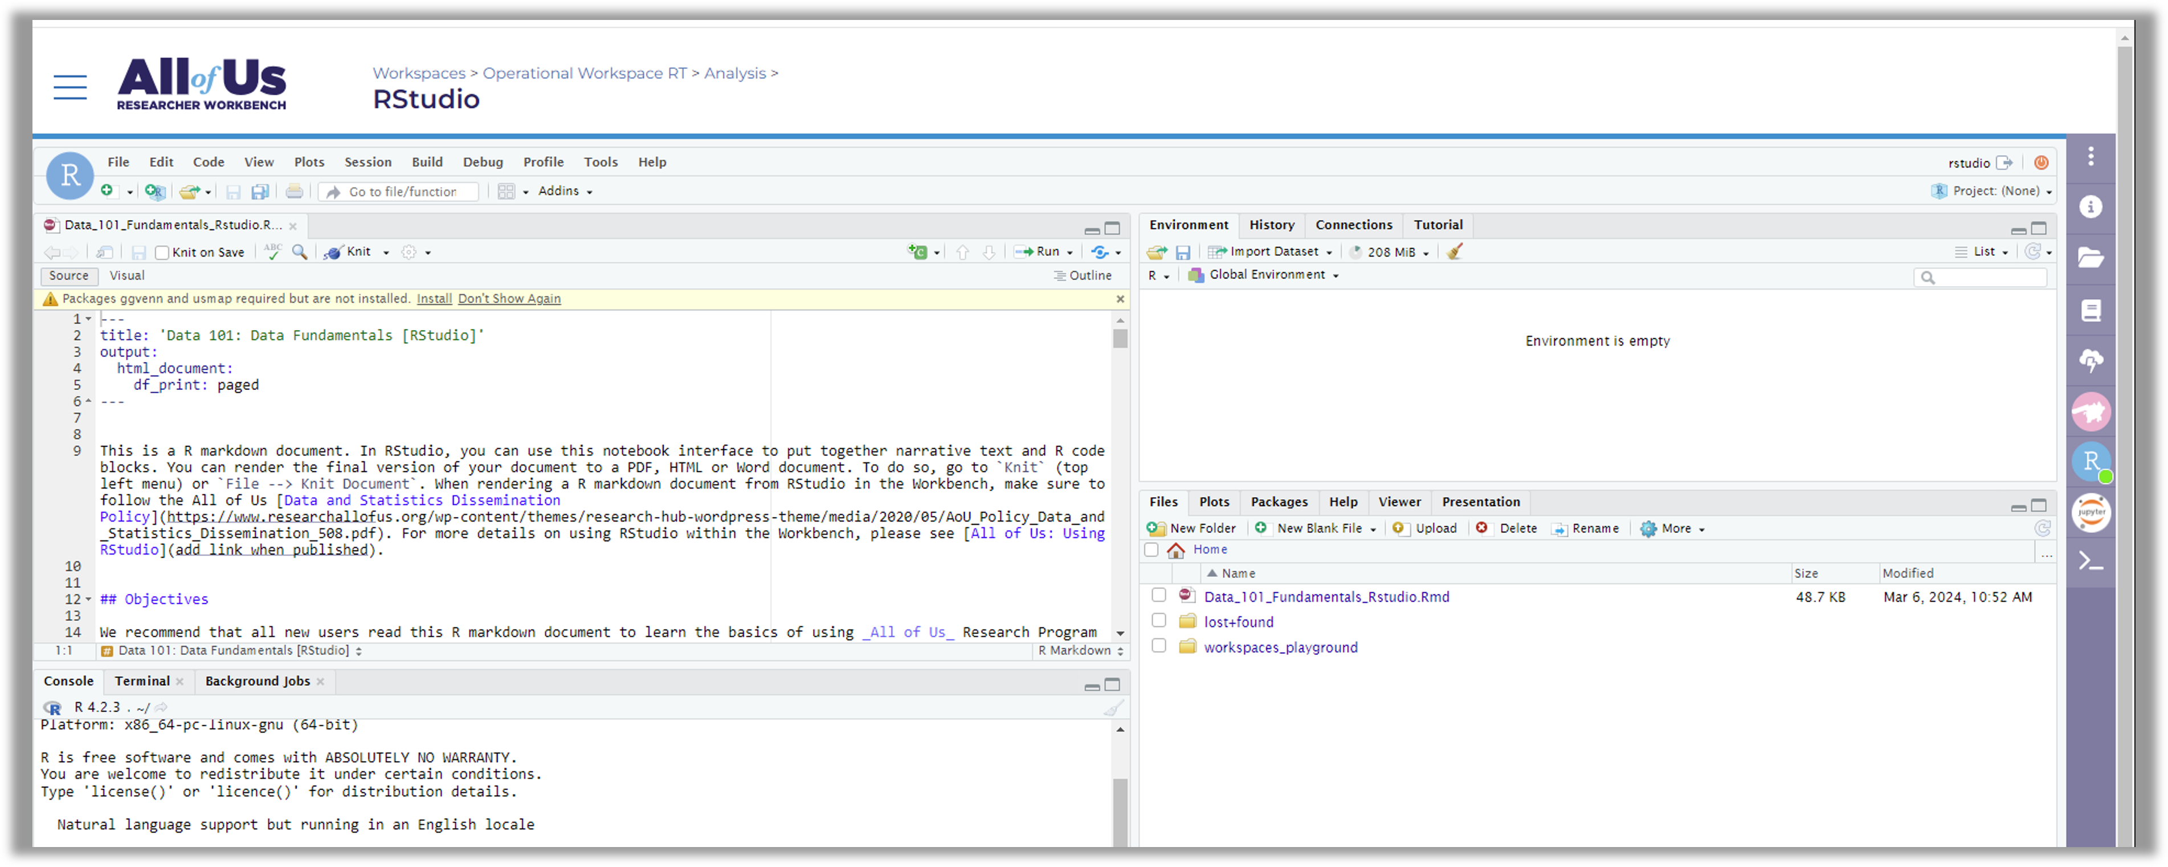Image resolution: width=2168 pixels, height=867 pixels.
Task: Click the quit session power icon
Action: [2041, 162]
